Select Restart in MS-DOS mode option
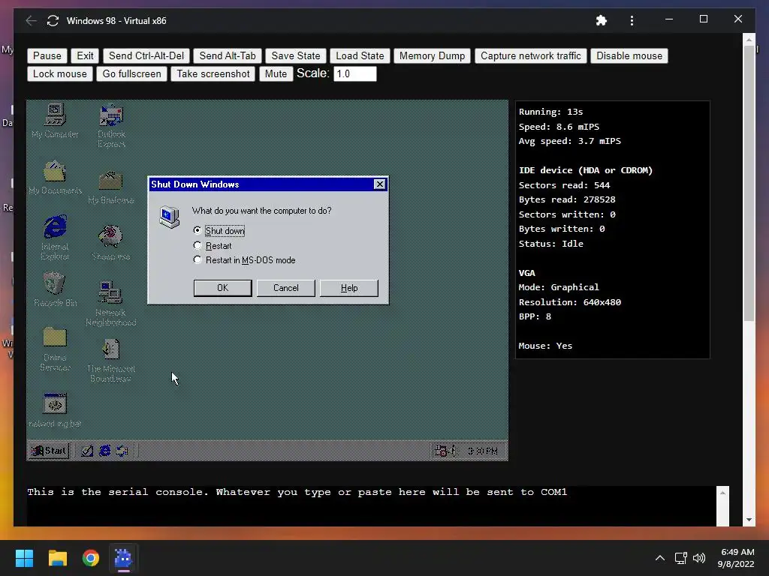 [244, 260]
